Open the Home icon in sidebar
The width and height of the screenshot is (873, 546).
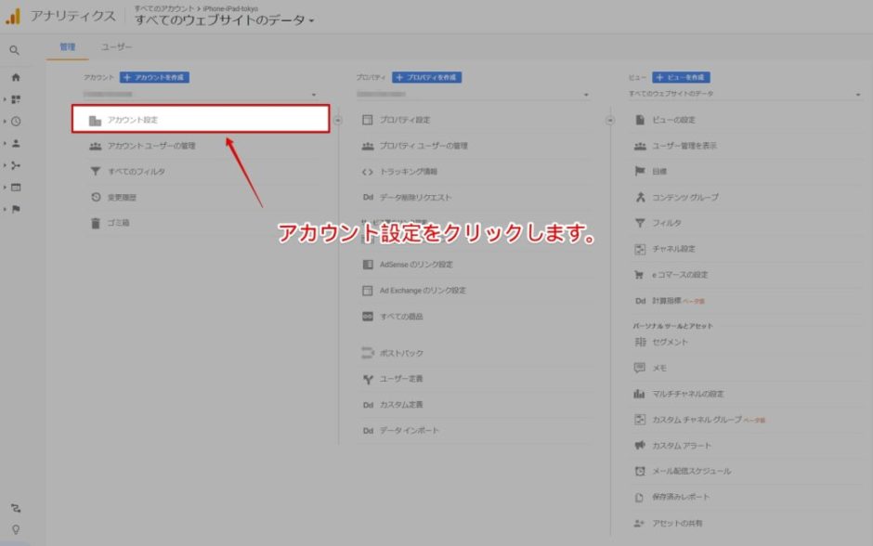[15, 77]
